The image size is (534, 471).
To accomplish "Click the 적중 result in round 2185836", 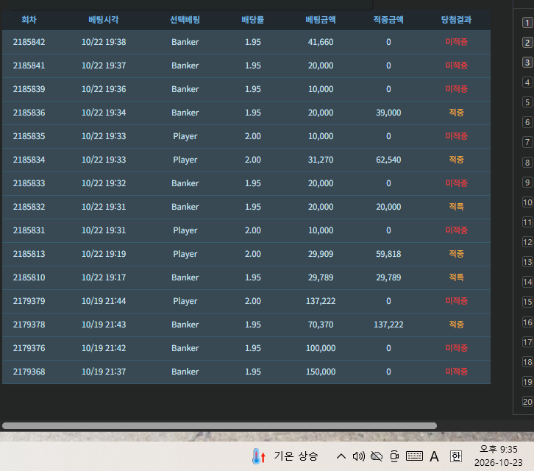I will click(x=456, y=113).
